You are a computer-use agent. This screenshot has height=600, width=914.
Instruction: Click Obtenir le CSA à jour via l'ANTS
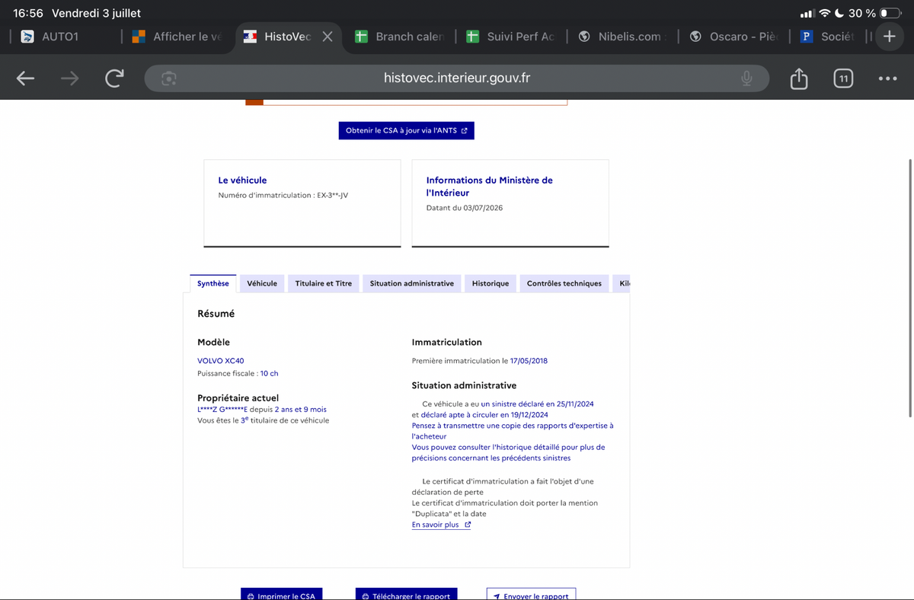pos(407,130)
